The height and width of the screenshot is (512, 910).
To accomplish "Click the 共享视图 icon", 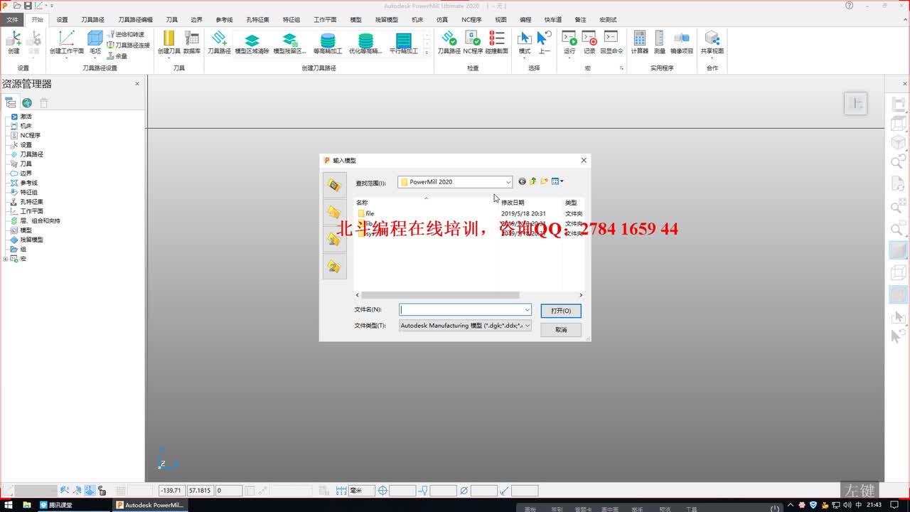I will (712, 42).
